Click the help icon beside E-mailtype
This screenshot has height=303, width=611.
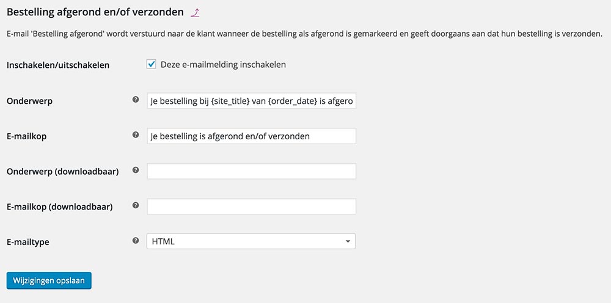pos(136,241)
